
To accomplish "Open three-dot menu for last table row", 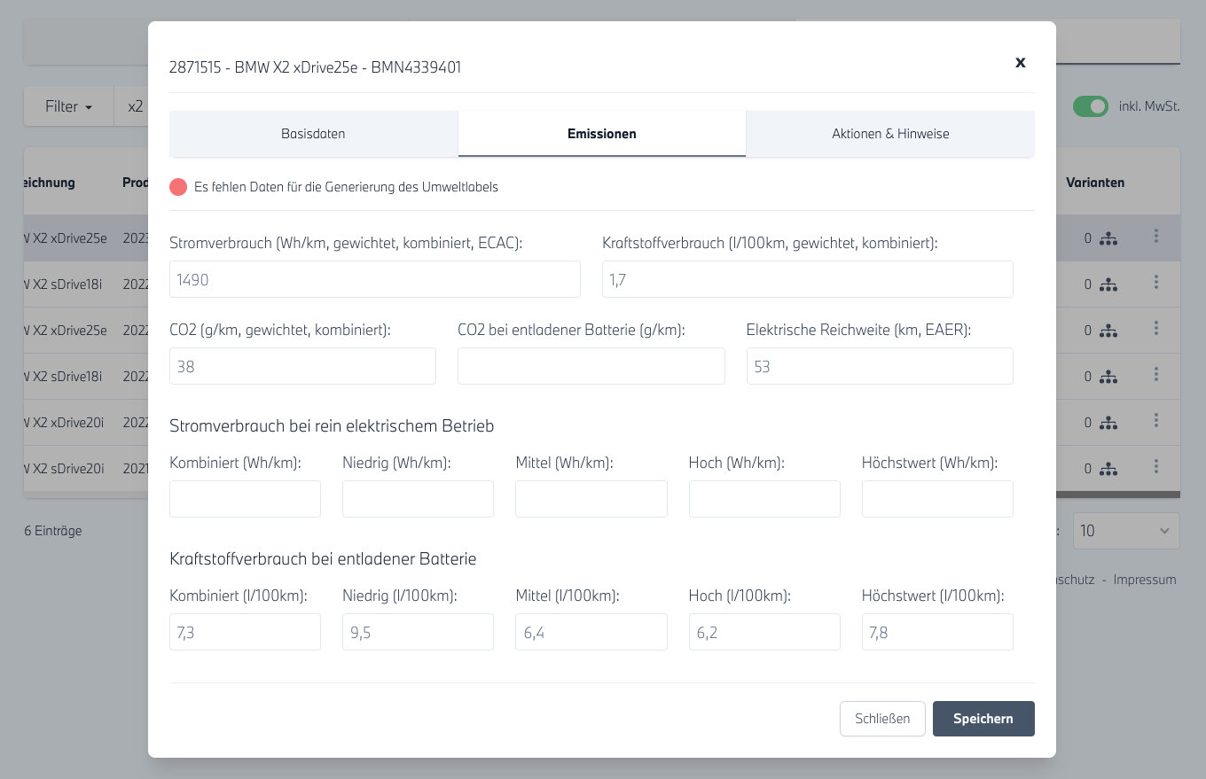I will tap(1155, 467).
